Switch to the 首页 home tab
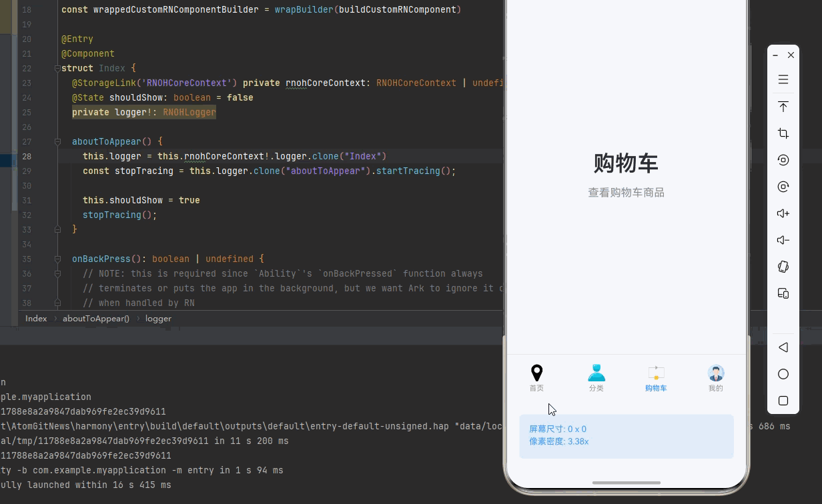The image size is (822, 504). pos(536,377)
